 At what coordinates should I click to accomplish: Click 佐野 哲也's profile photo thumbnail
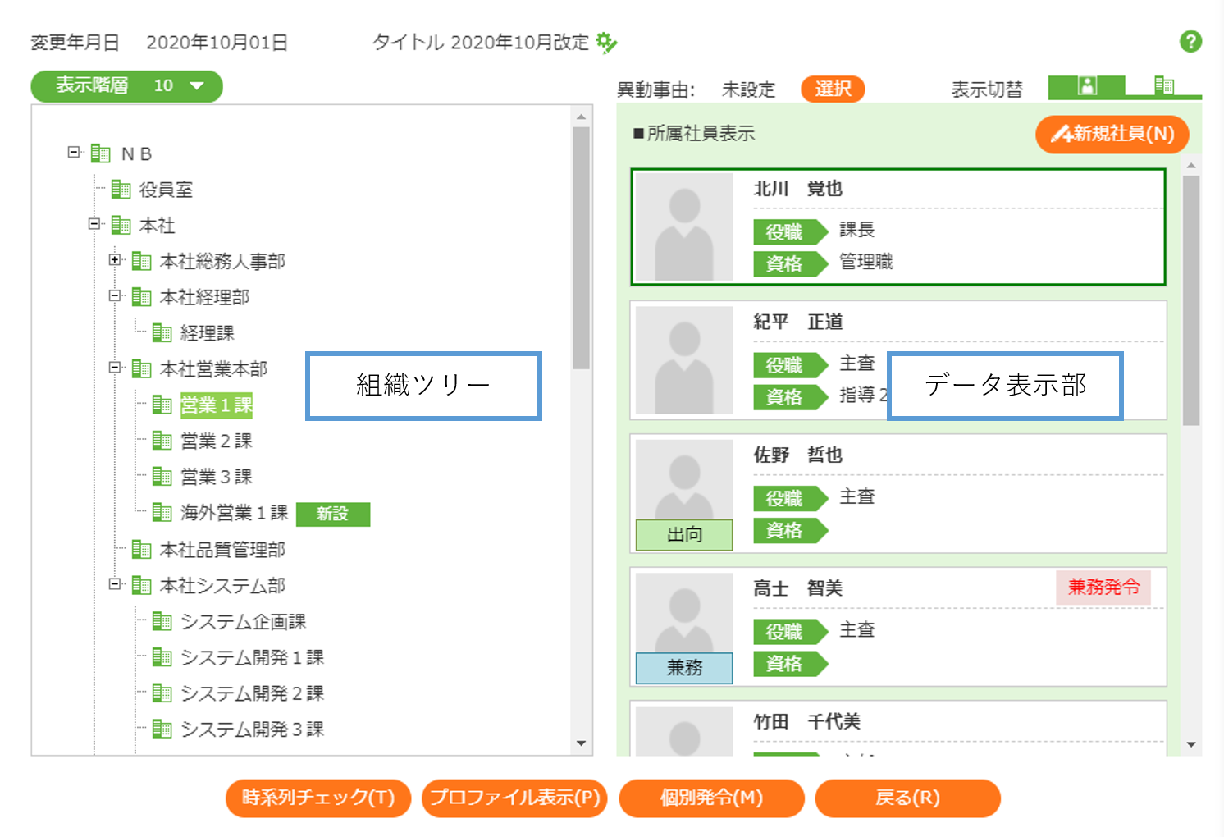(684, 480)
